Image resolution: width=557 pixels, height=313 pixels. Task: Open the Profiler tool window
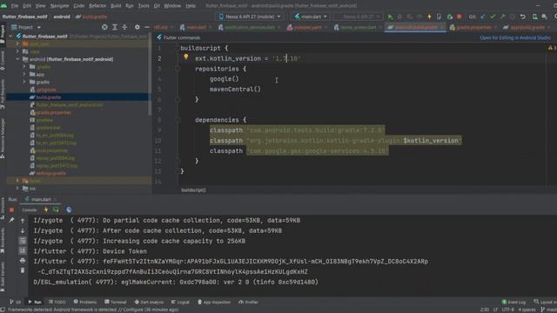pyautogui.click(x=248, y=303)
